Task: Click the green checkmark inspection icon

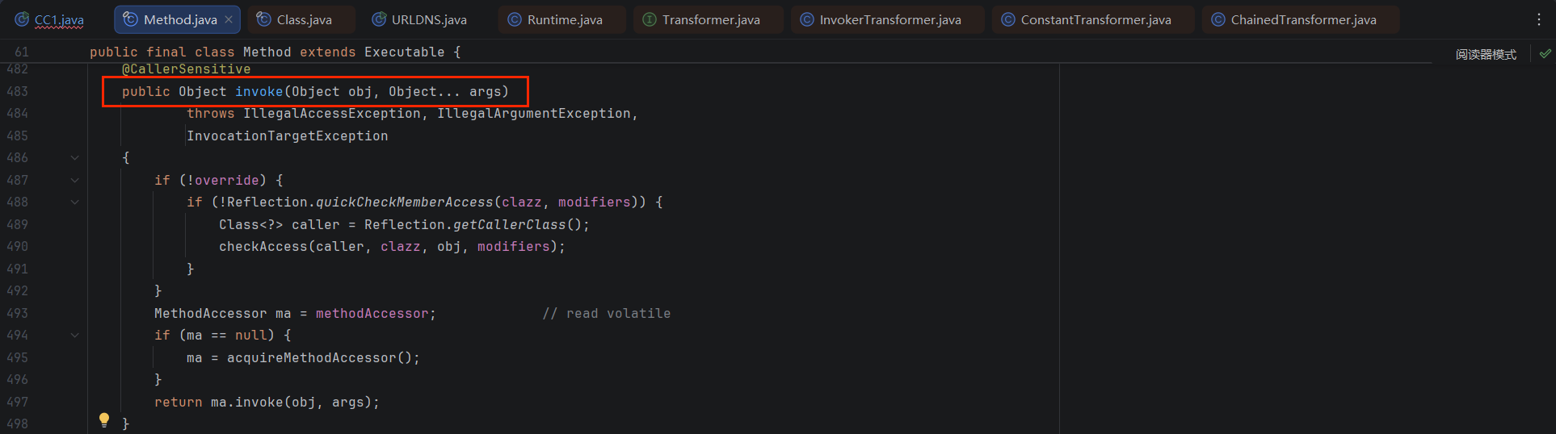Action: (x=1545, y=54)
